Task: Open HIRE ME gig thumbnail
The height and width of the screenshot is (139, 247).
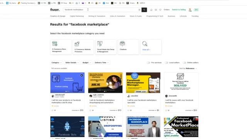Action: click(x=105, y=83)
